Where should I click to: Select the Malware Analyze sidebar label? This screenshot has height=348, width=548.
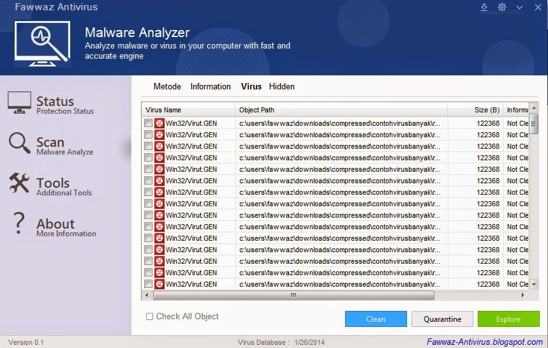coord(65,152)
